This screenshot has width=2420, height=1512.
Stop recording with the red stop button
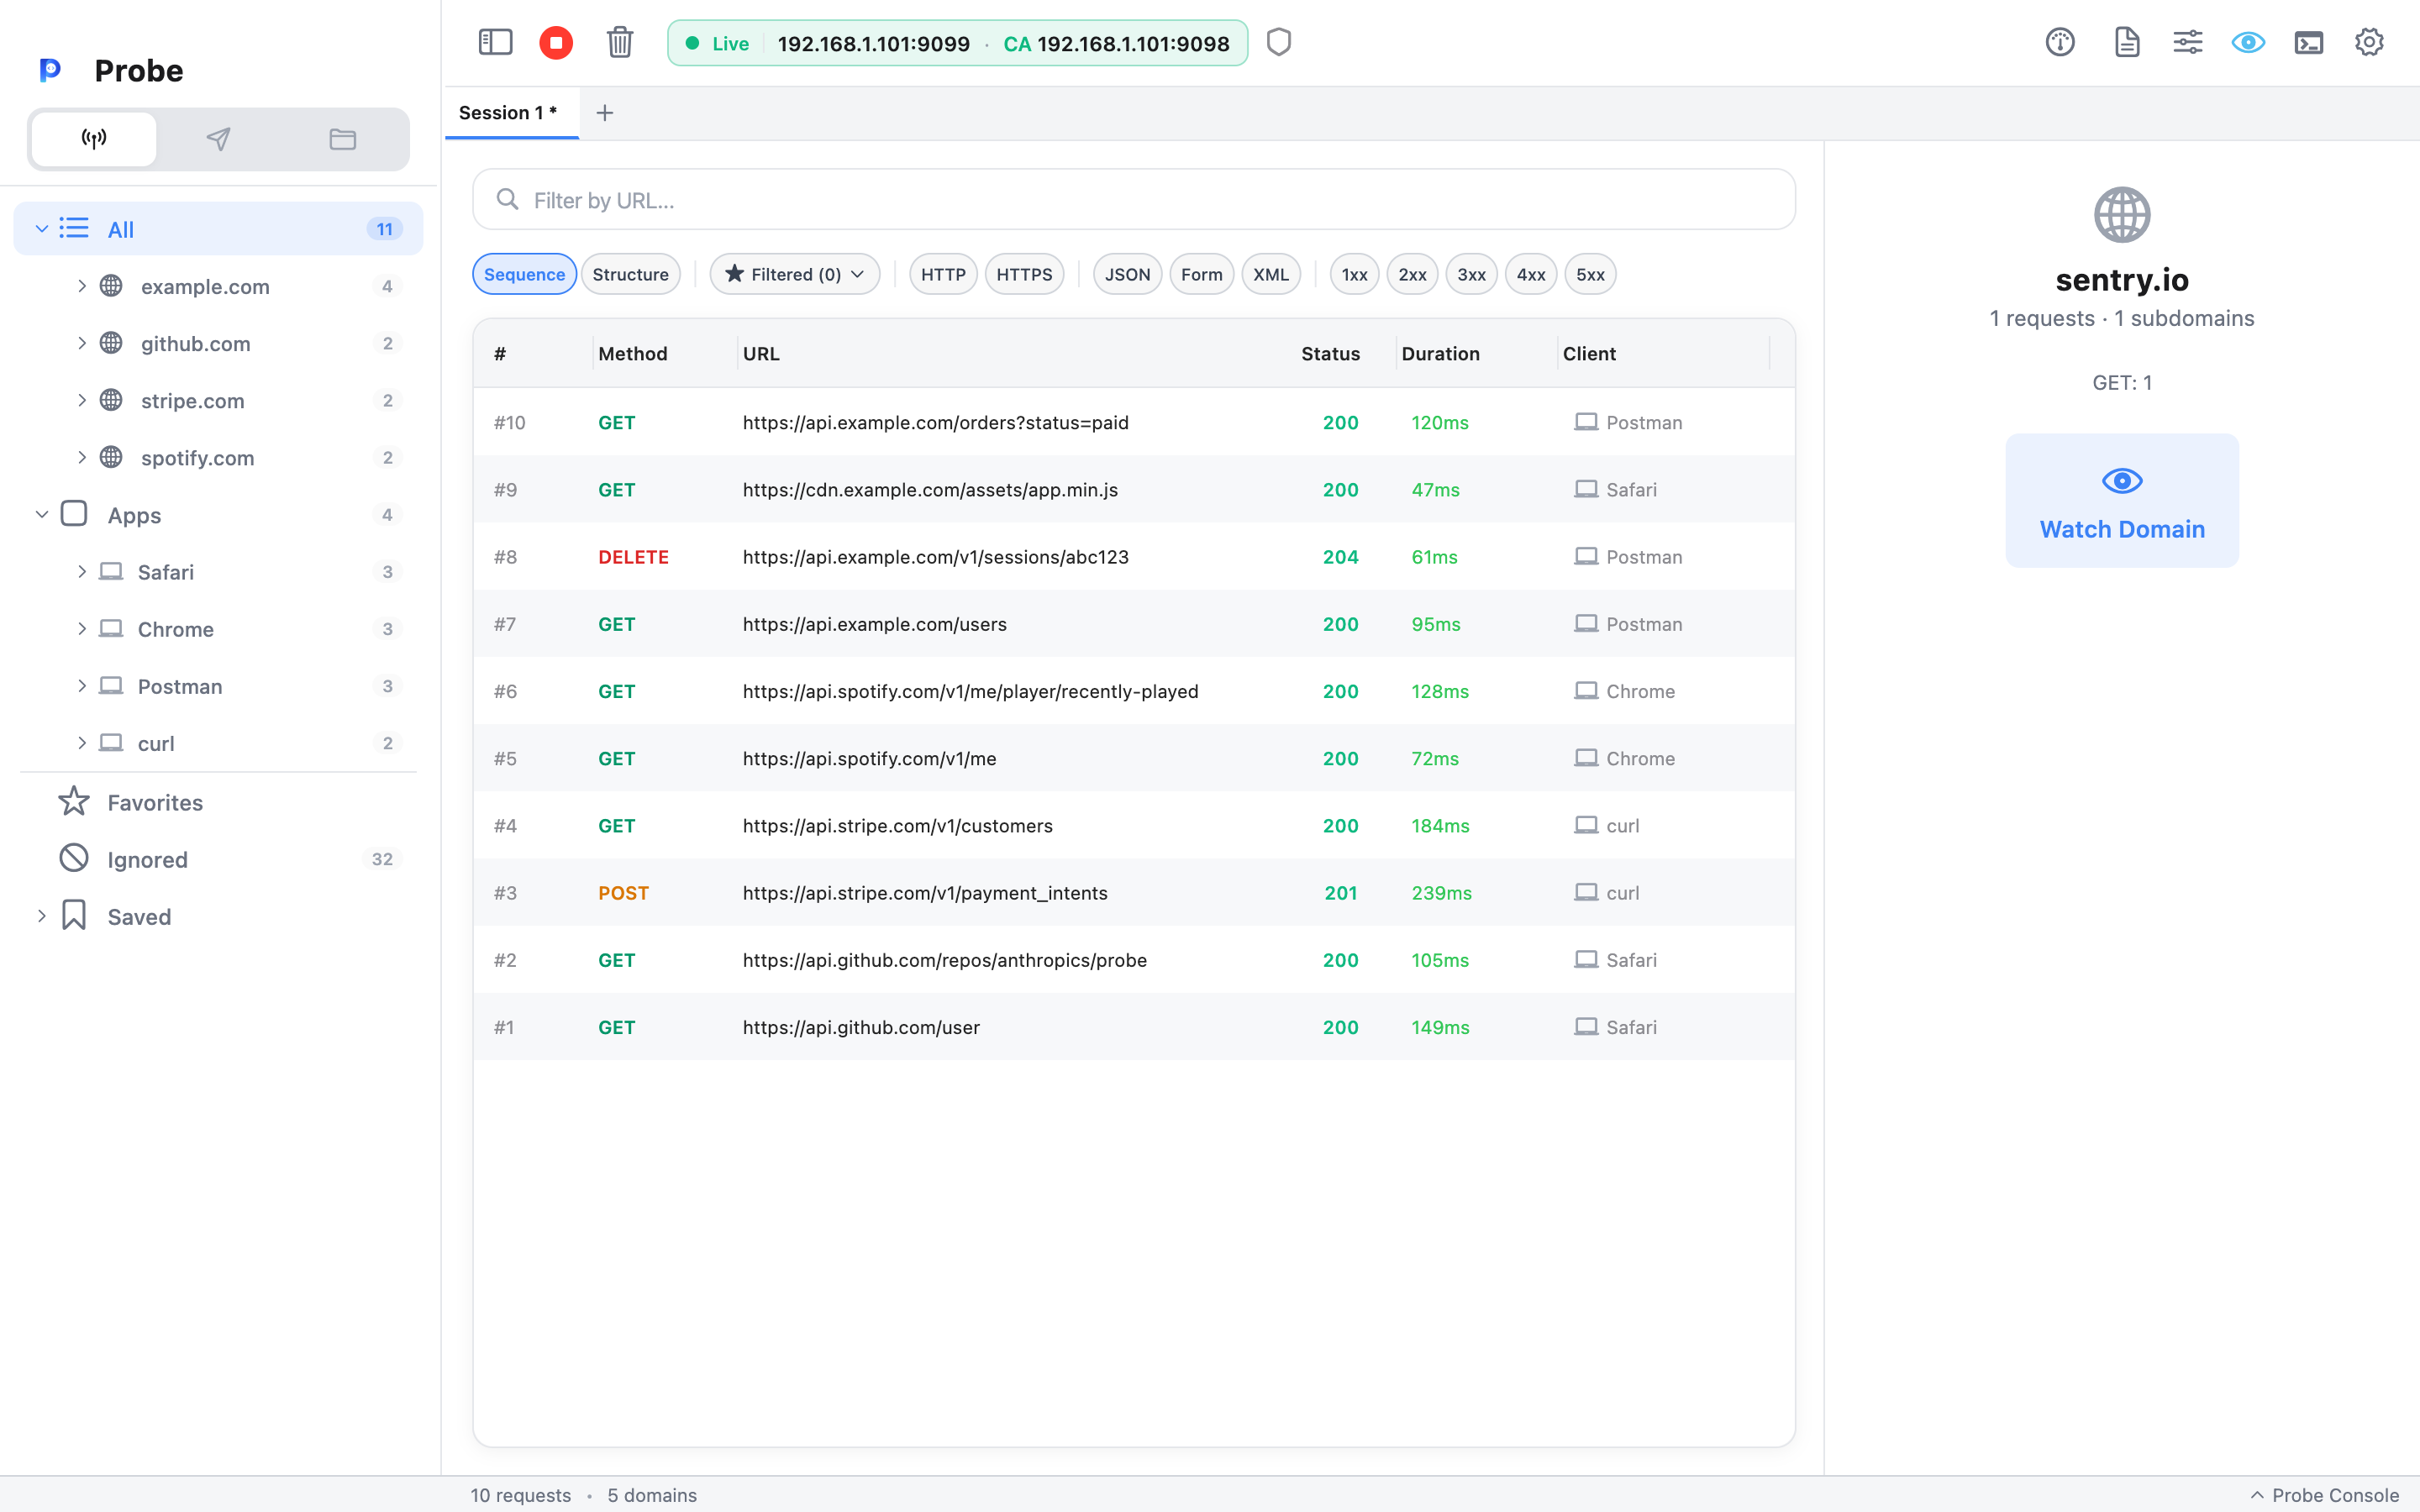pos(556,42)
